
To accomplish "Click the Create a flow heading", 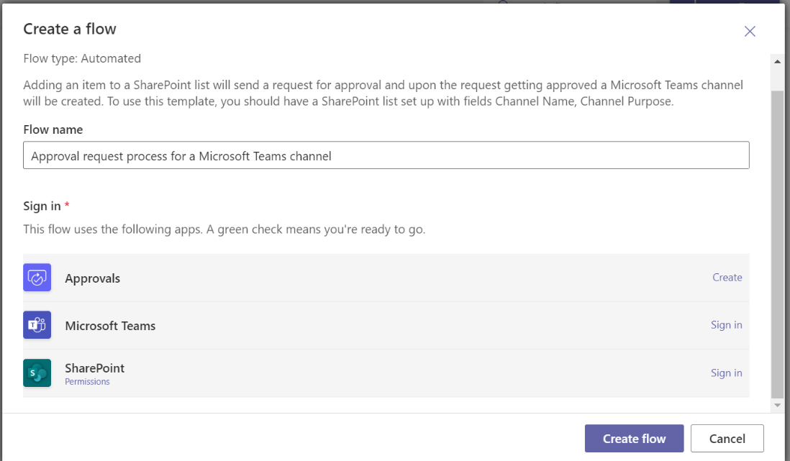I will (70, 29).
